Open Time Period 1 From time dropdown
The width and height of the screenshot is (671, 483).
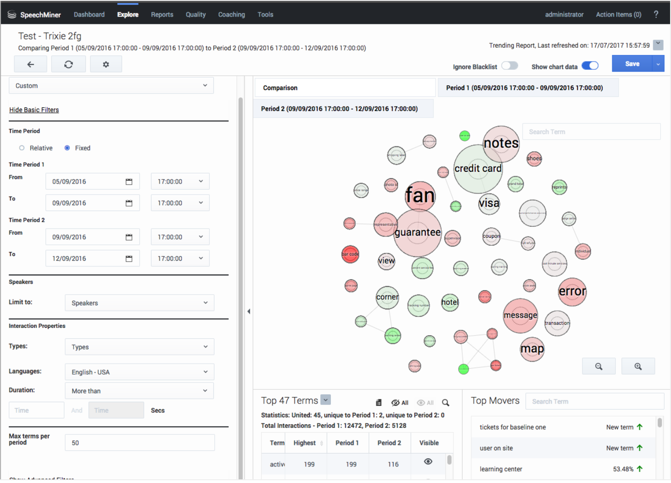click(180, 181)
